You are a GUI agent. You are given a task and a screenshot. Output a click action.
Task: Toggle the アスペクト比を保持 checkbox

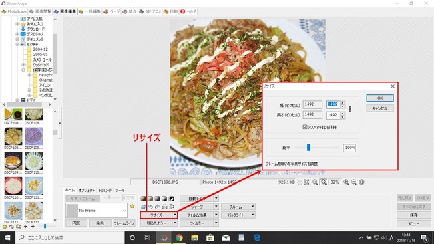click(x=305, y=127)
